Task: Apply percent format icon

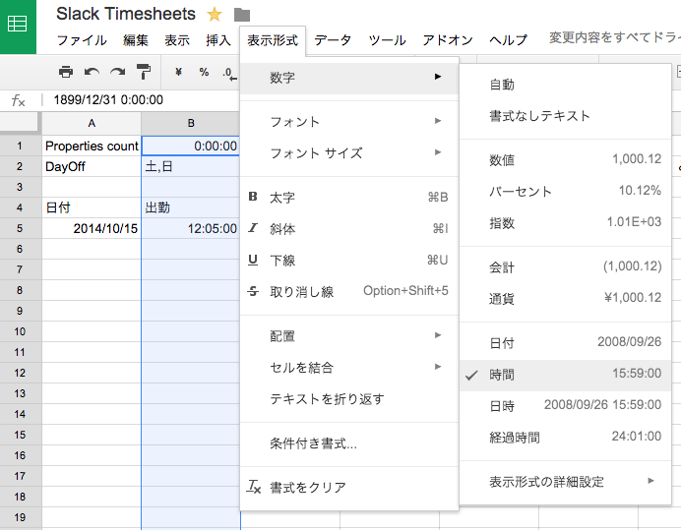Action: coord(204,72)
